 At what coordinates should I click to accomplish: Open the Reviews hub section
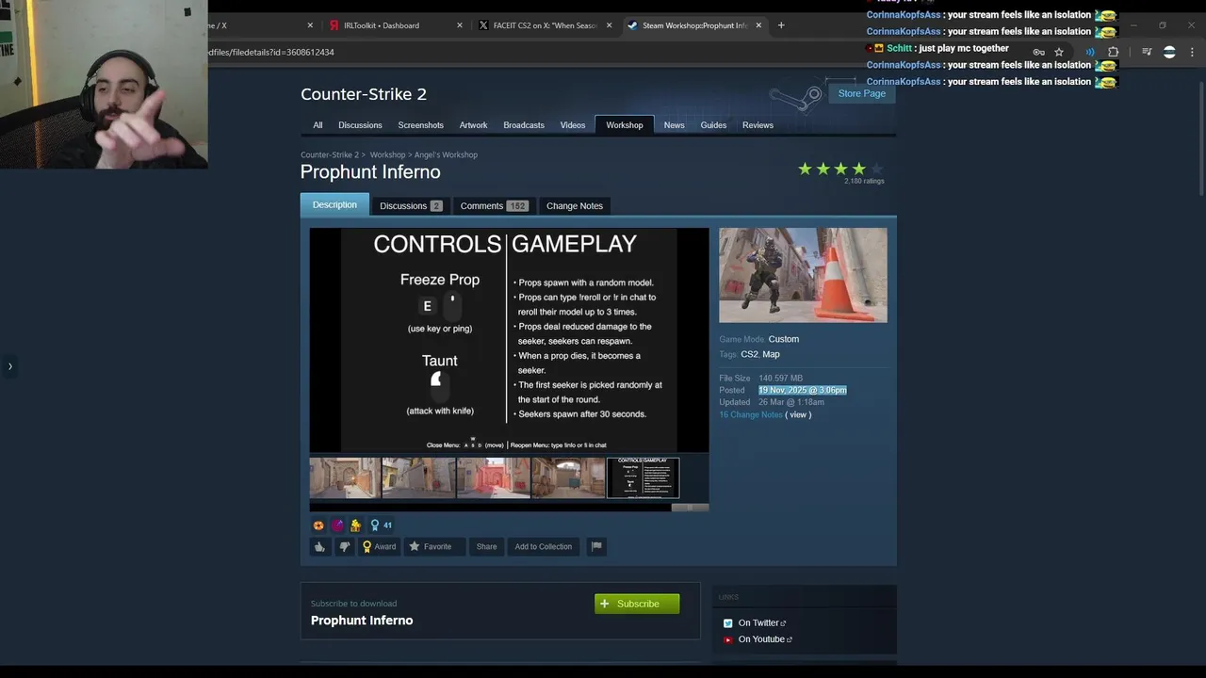tap(758, 125)
